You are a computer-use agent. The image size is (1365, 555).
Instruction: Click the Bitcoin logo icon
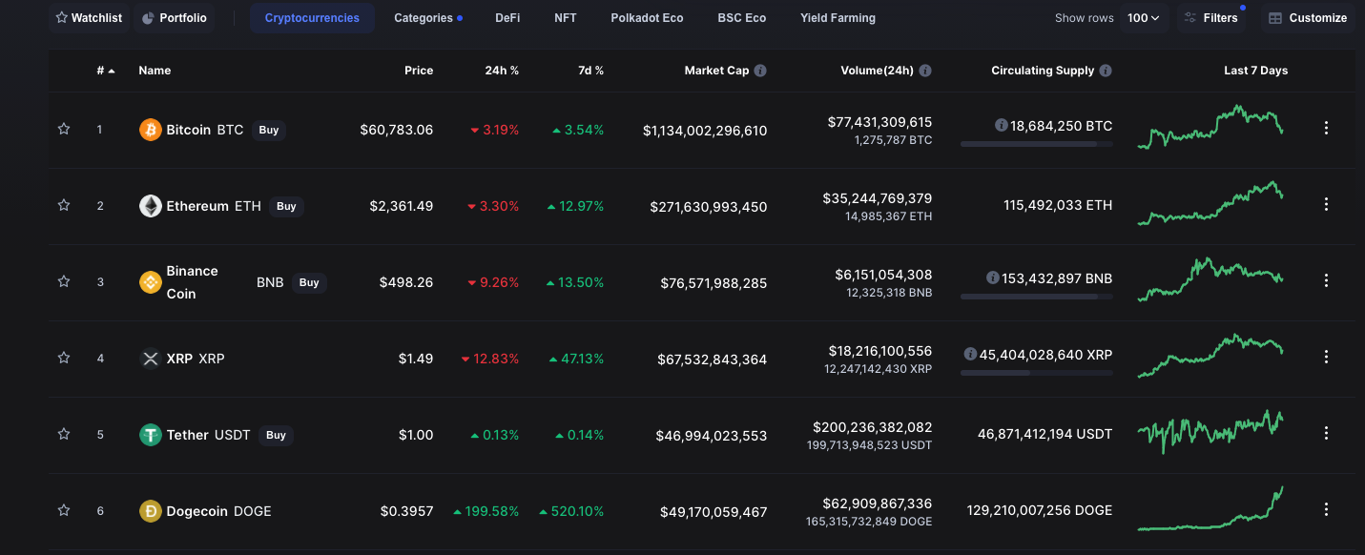[x=151, y=130]
